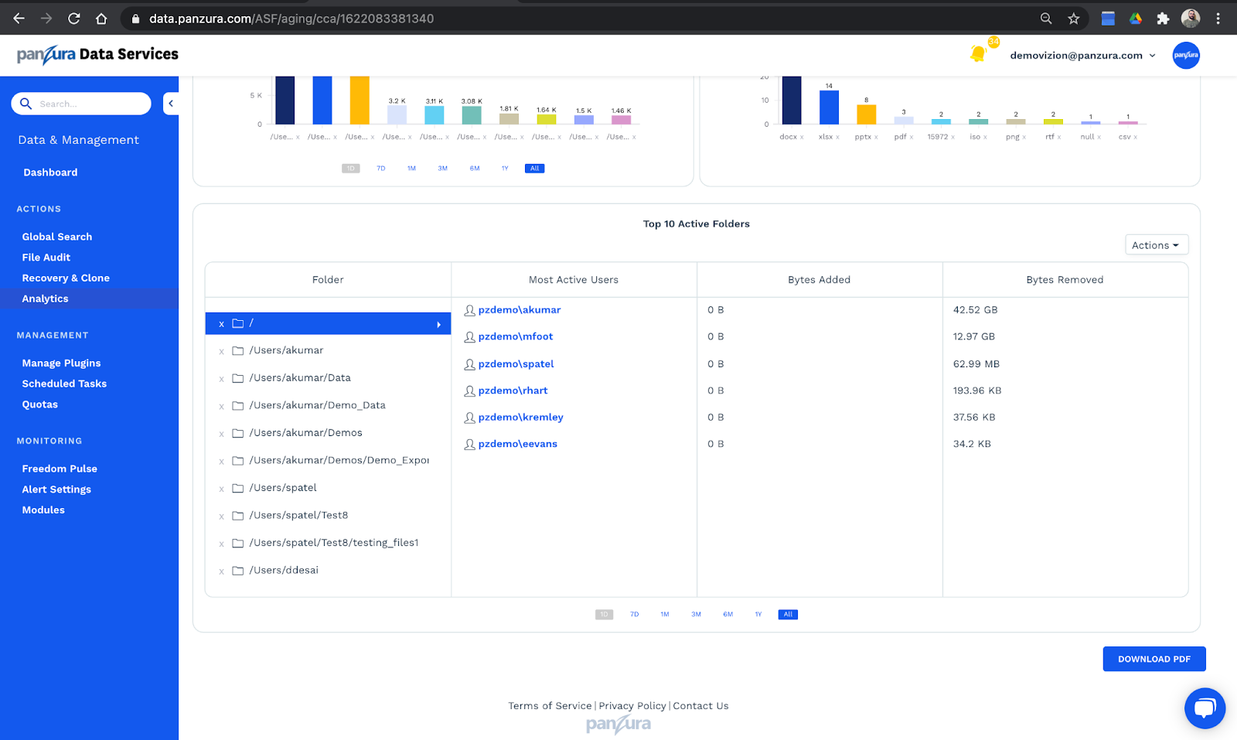The height and width of the screenshot is (740, 1237).
Task: Open the Terms of Service link
Action: (550, 706)
